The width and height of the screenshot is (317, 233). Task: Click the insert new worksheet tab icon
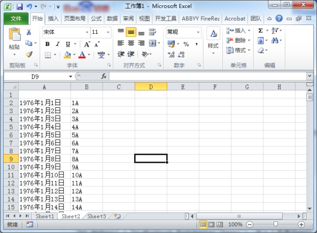point(117,216)
